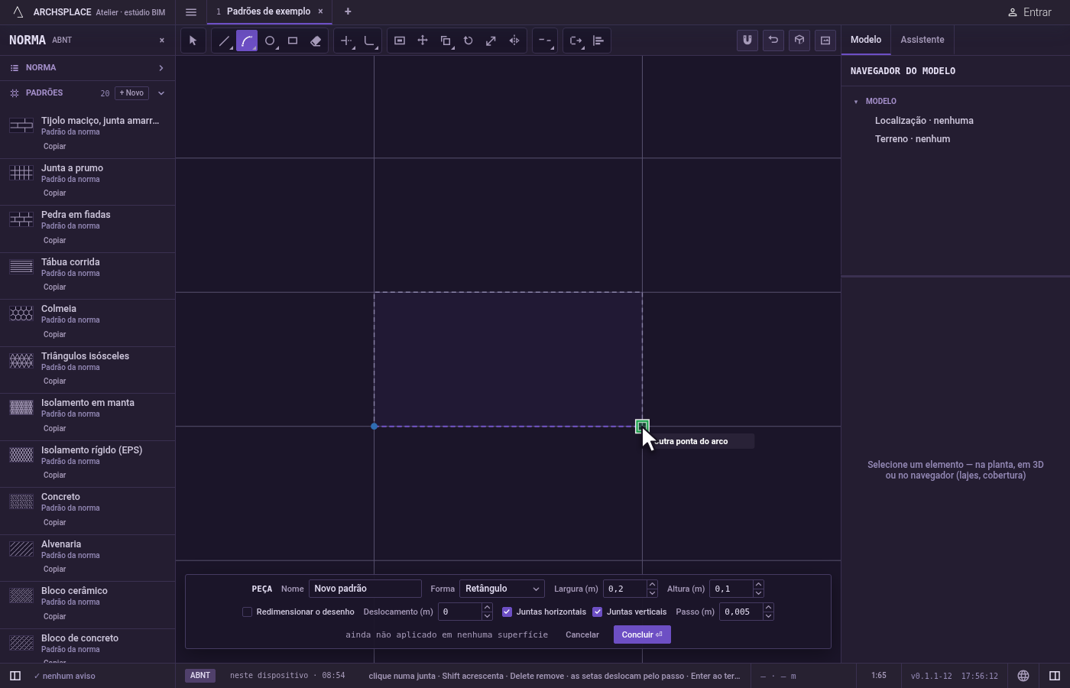This screenshot has height=688, width=1070.
Task: Select the Eraser tool
Action: tap(316, 41)
